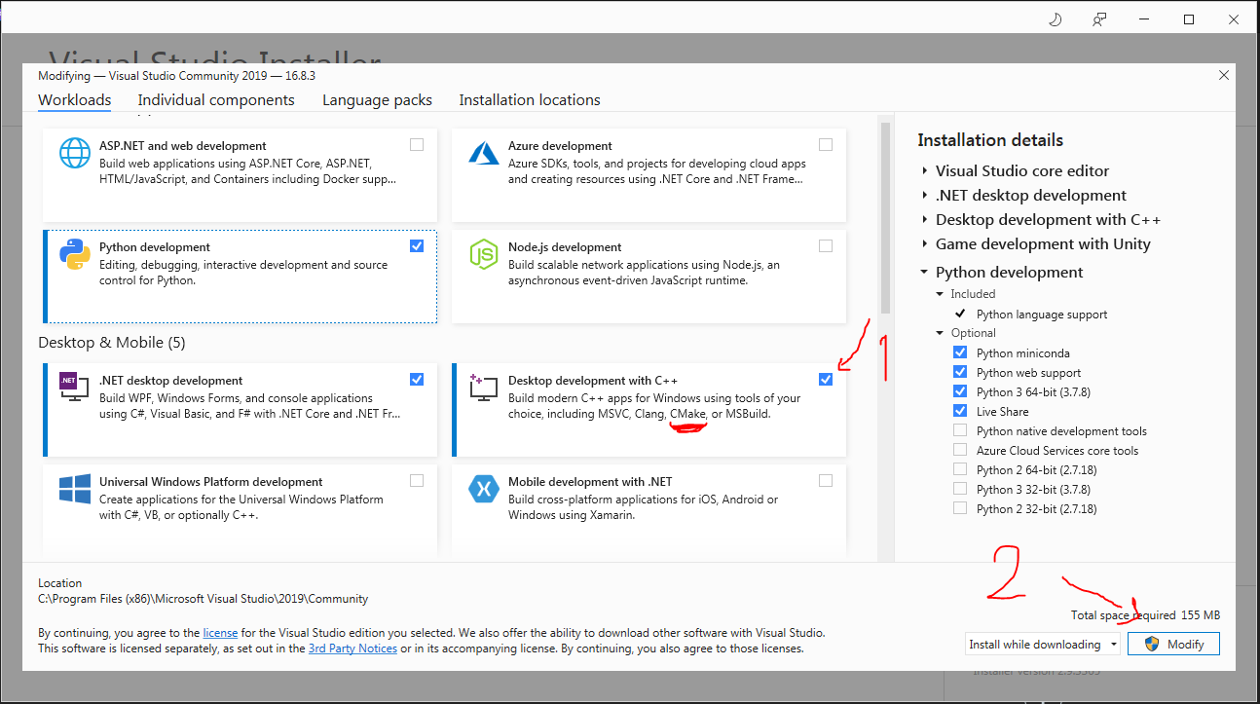
Task: Expand Game development with Unity details
Action: [924, 244]
